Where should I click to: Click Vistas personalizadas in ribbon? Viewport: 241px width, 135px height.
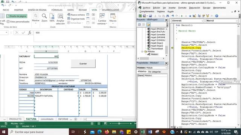pos(18,22)
